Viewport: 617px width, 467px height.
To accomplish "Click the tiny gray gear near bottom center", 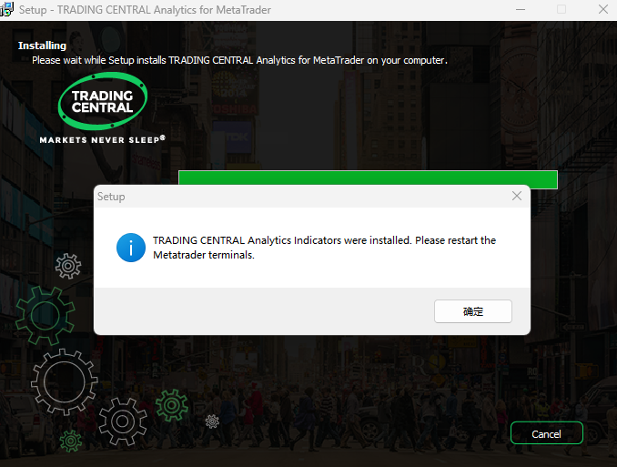I will (212, 421).
